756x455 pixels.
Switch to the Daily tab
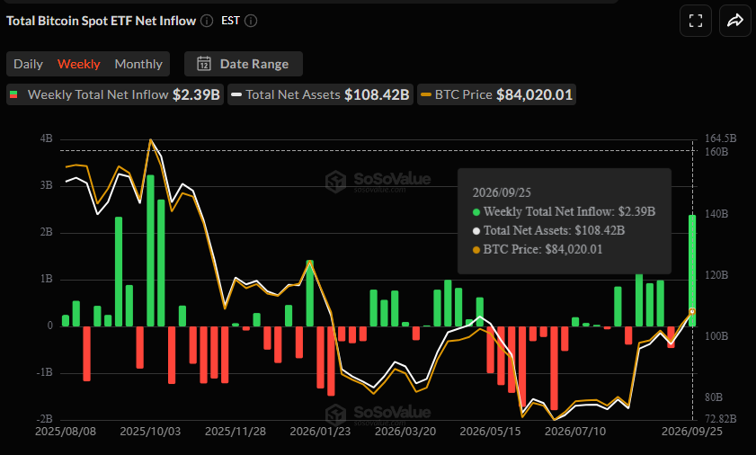(x=28, y=64)
